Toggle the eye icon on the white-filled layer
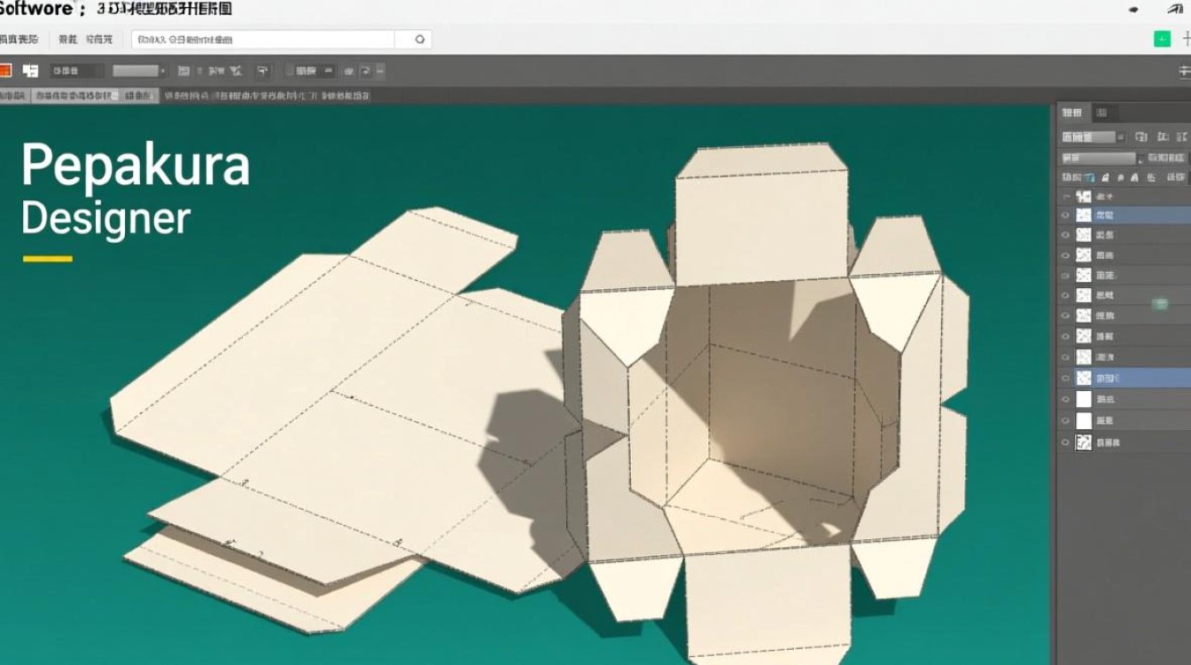The image size is (1191, 665). point(1066,399)
